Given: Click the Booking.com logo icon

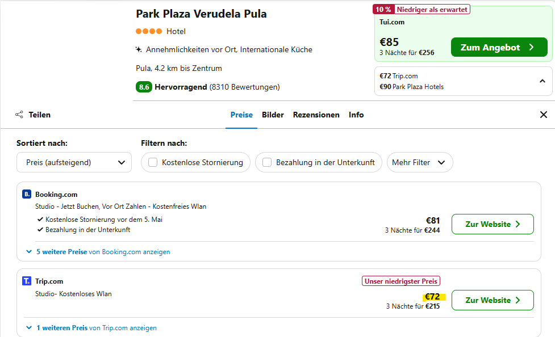Looking at the screenshot, I should pyautogui.click(x=27, y=194).
